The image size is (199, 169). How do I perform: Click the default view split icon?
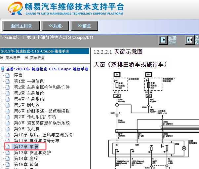pos(190,40)
